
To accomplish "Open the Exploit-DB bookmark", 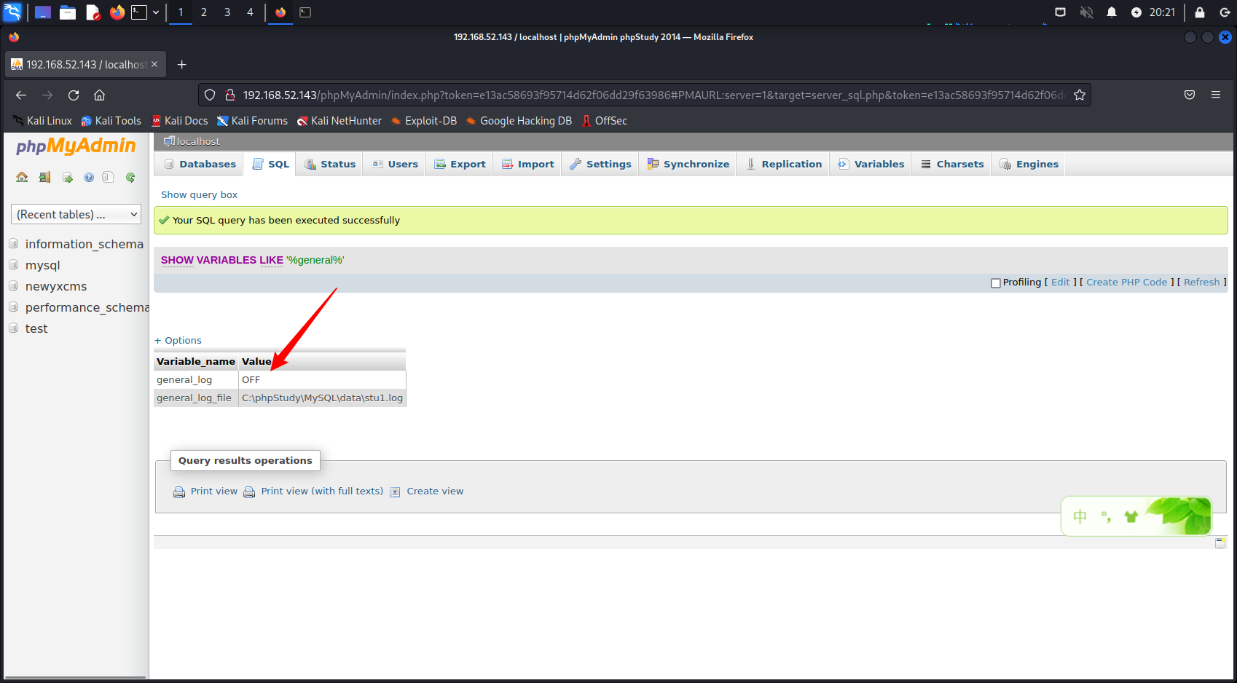I will click(424, 121).
